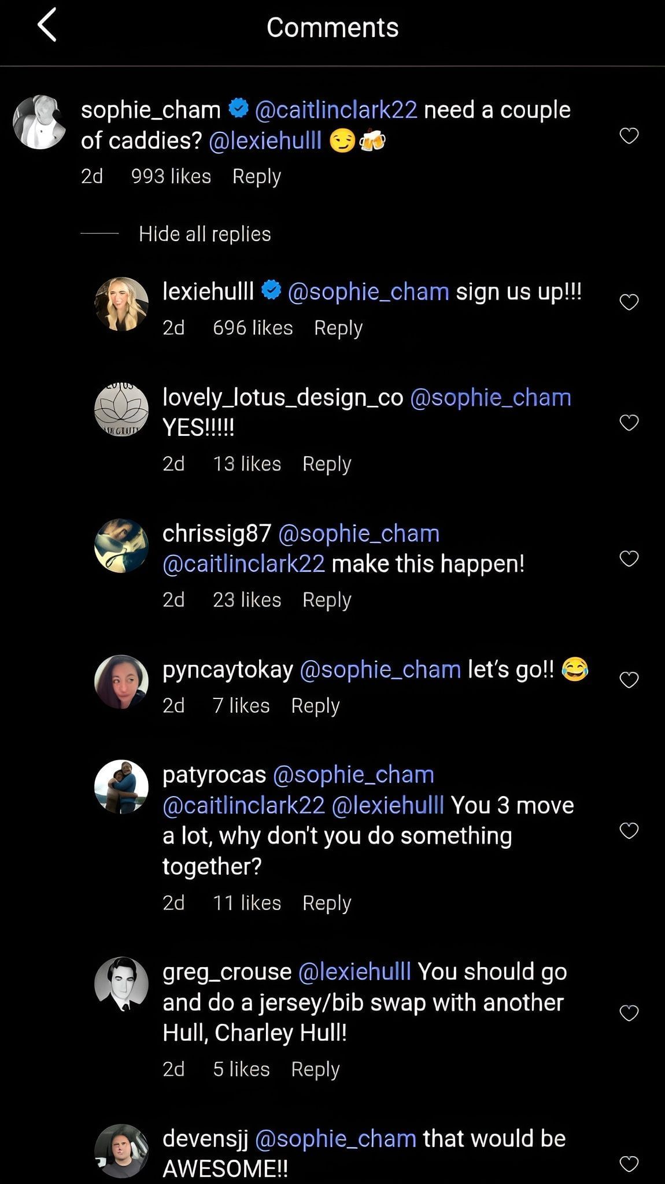Open the @caitlinclark22 mention in sophie_cham's comment

336,110
